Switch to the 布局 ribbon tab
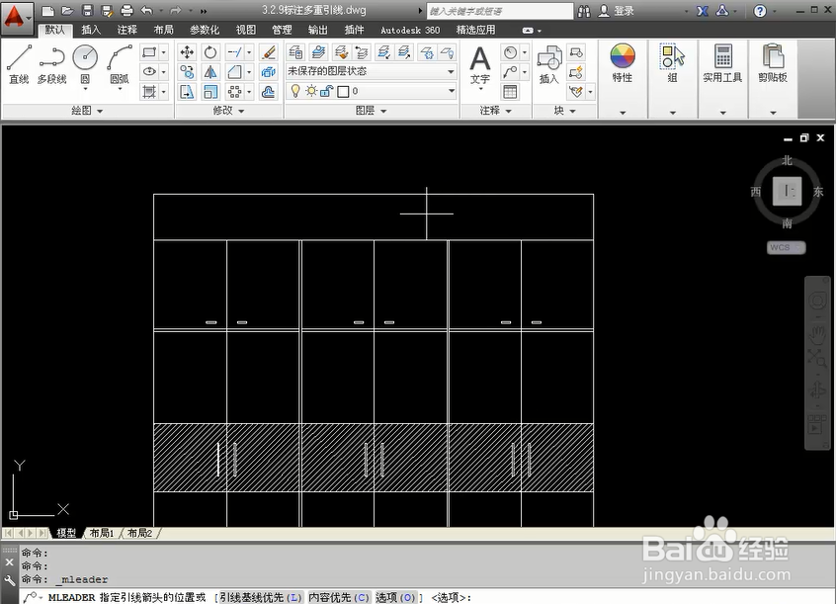 point(163,30)
